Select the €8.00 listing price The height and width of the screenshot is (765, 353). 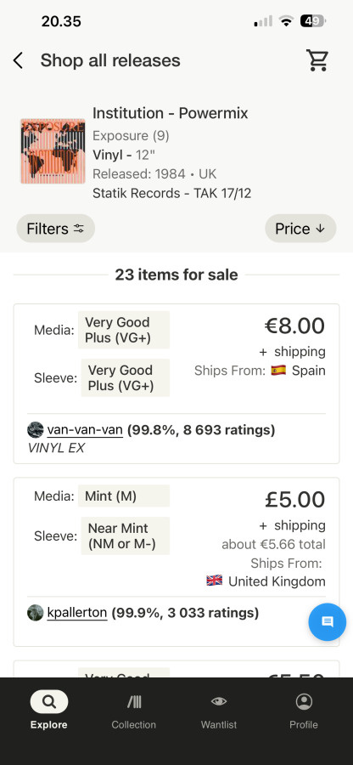(x=294, y=326)
